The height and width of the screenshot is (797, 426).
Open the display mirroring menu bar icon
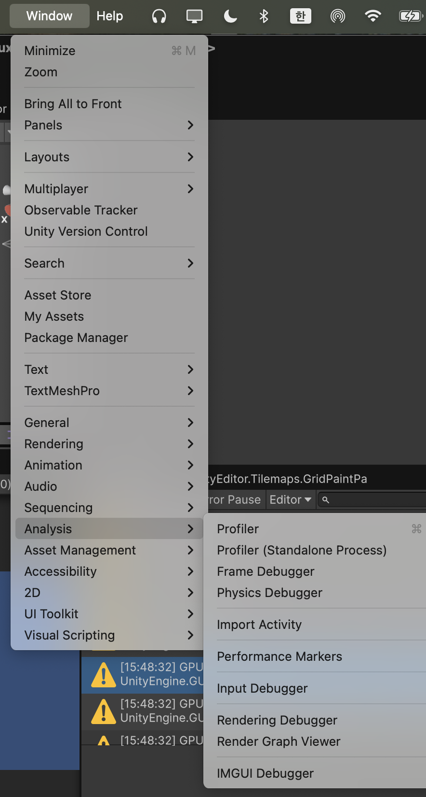(x=195, y=16)
